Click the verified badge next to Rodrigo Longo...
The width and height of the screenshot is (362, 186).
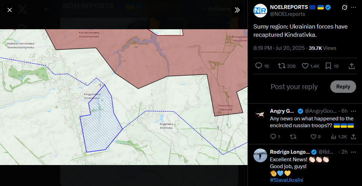[314, 152]
